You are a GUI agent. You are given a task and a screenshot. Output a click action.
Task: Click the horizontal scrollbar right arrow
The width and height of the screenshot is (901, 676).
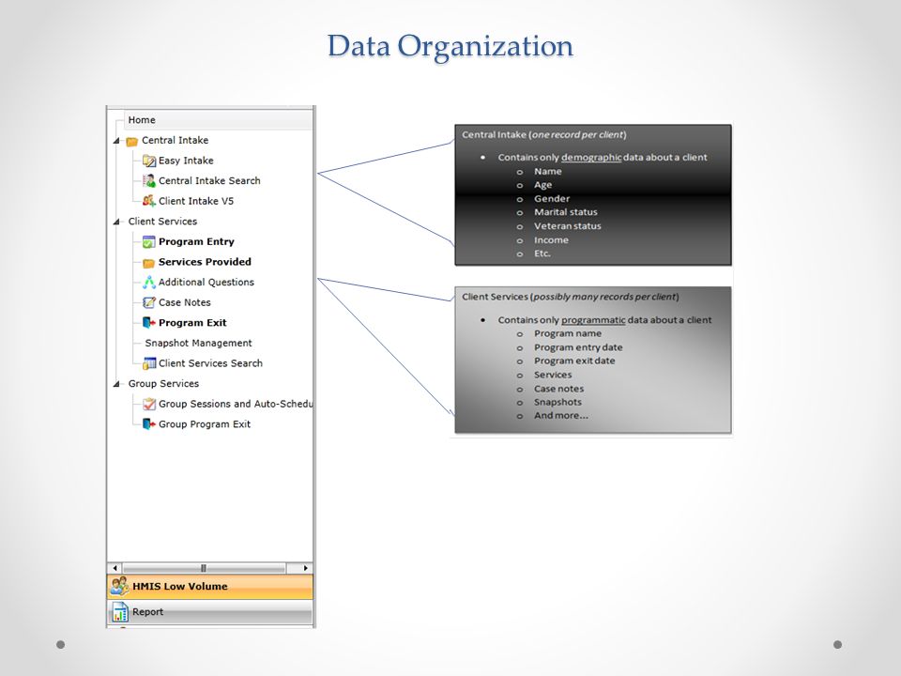(x=306, y=568)
